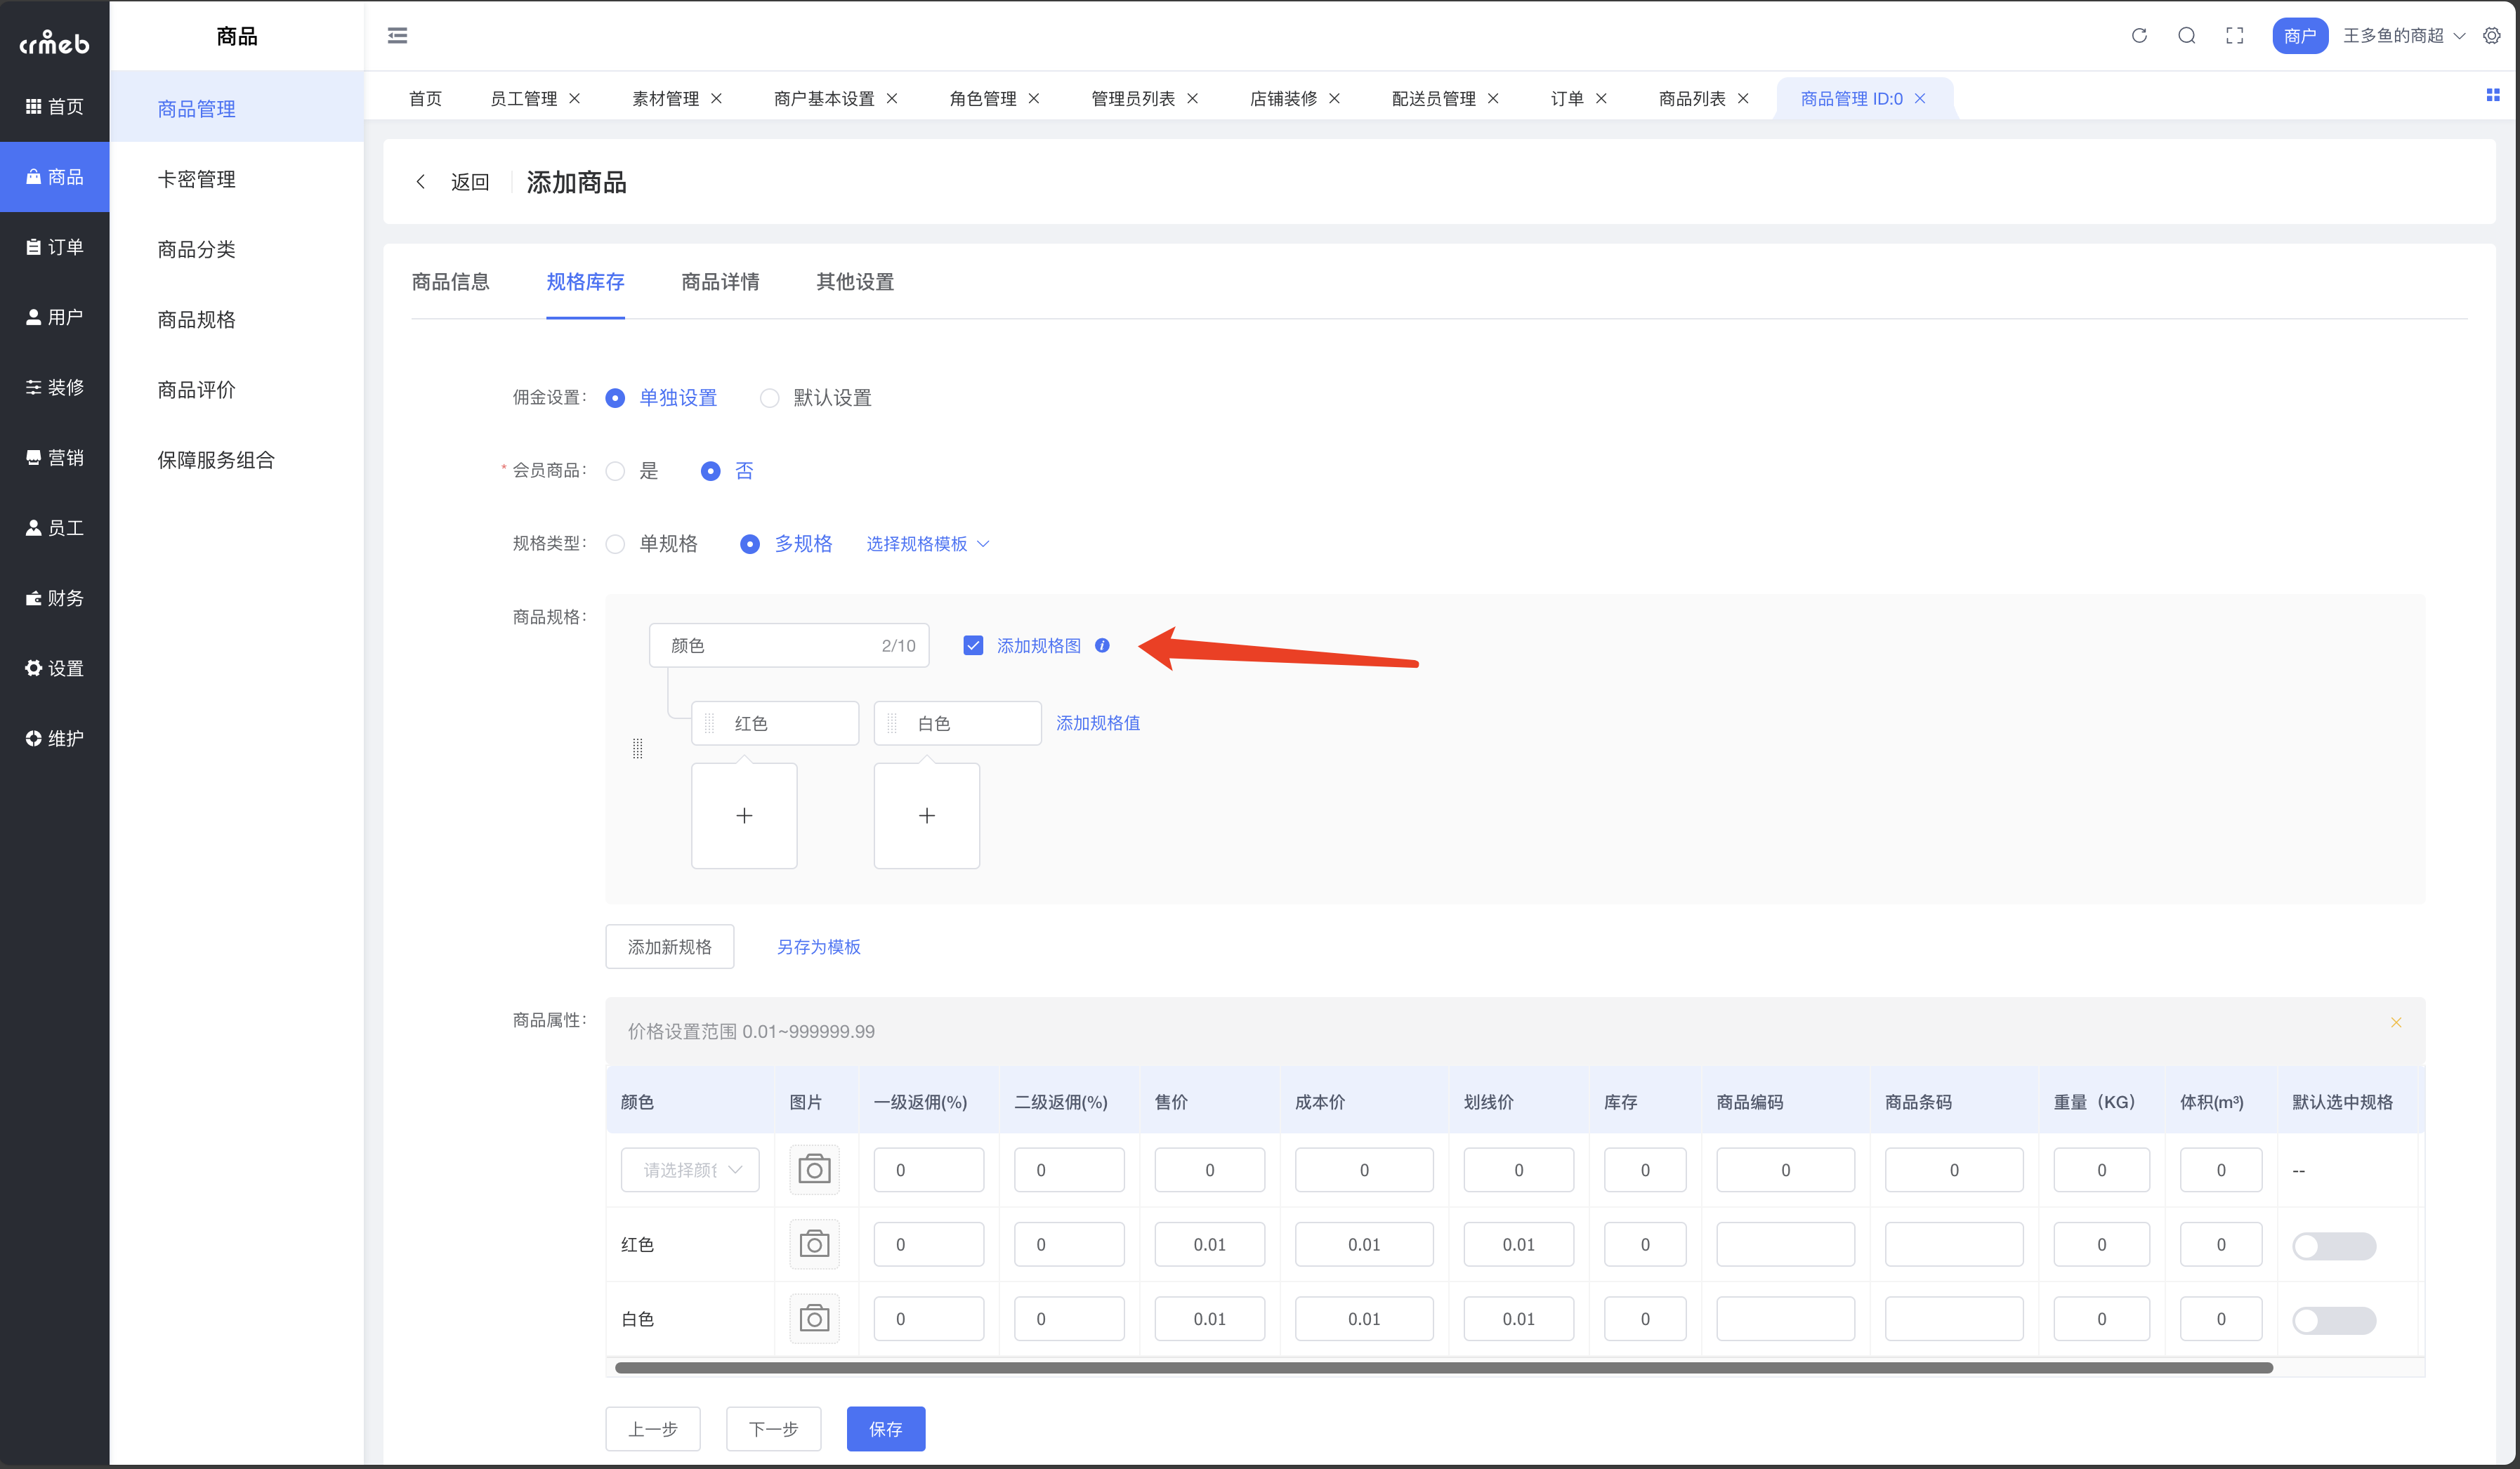Click the blue 保存 button

(x=885, y=1429)
